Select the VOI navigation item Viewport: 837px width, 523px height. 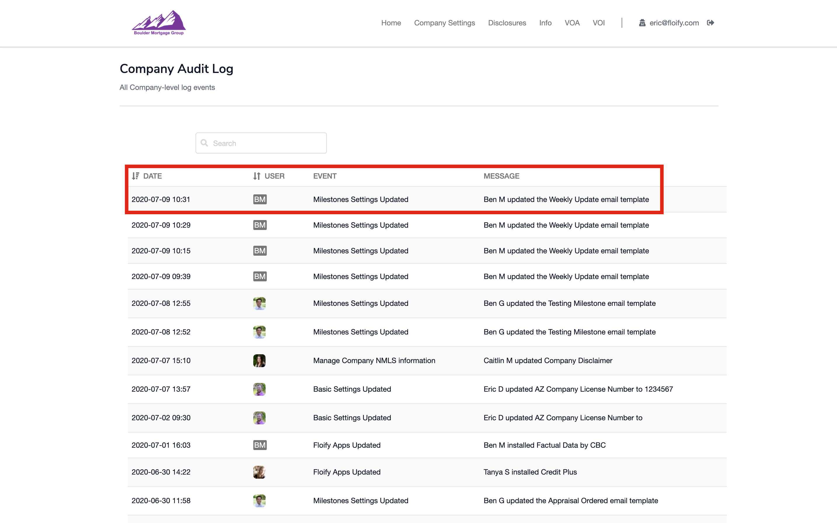click(598, 23)
